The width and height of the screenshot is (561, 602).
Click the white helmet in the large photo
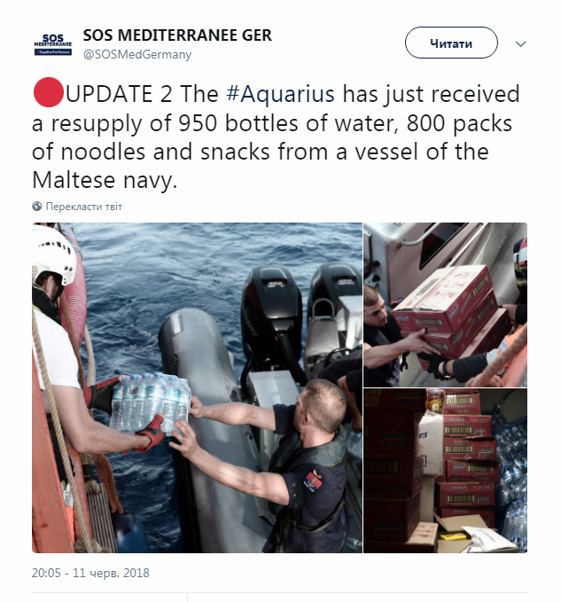click(x=53, y=254)
